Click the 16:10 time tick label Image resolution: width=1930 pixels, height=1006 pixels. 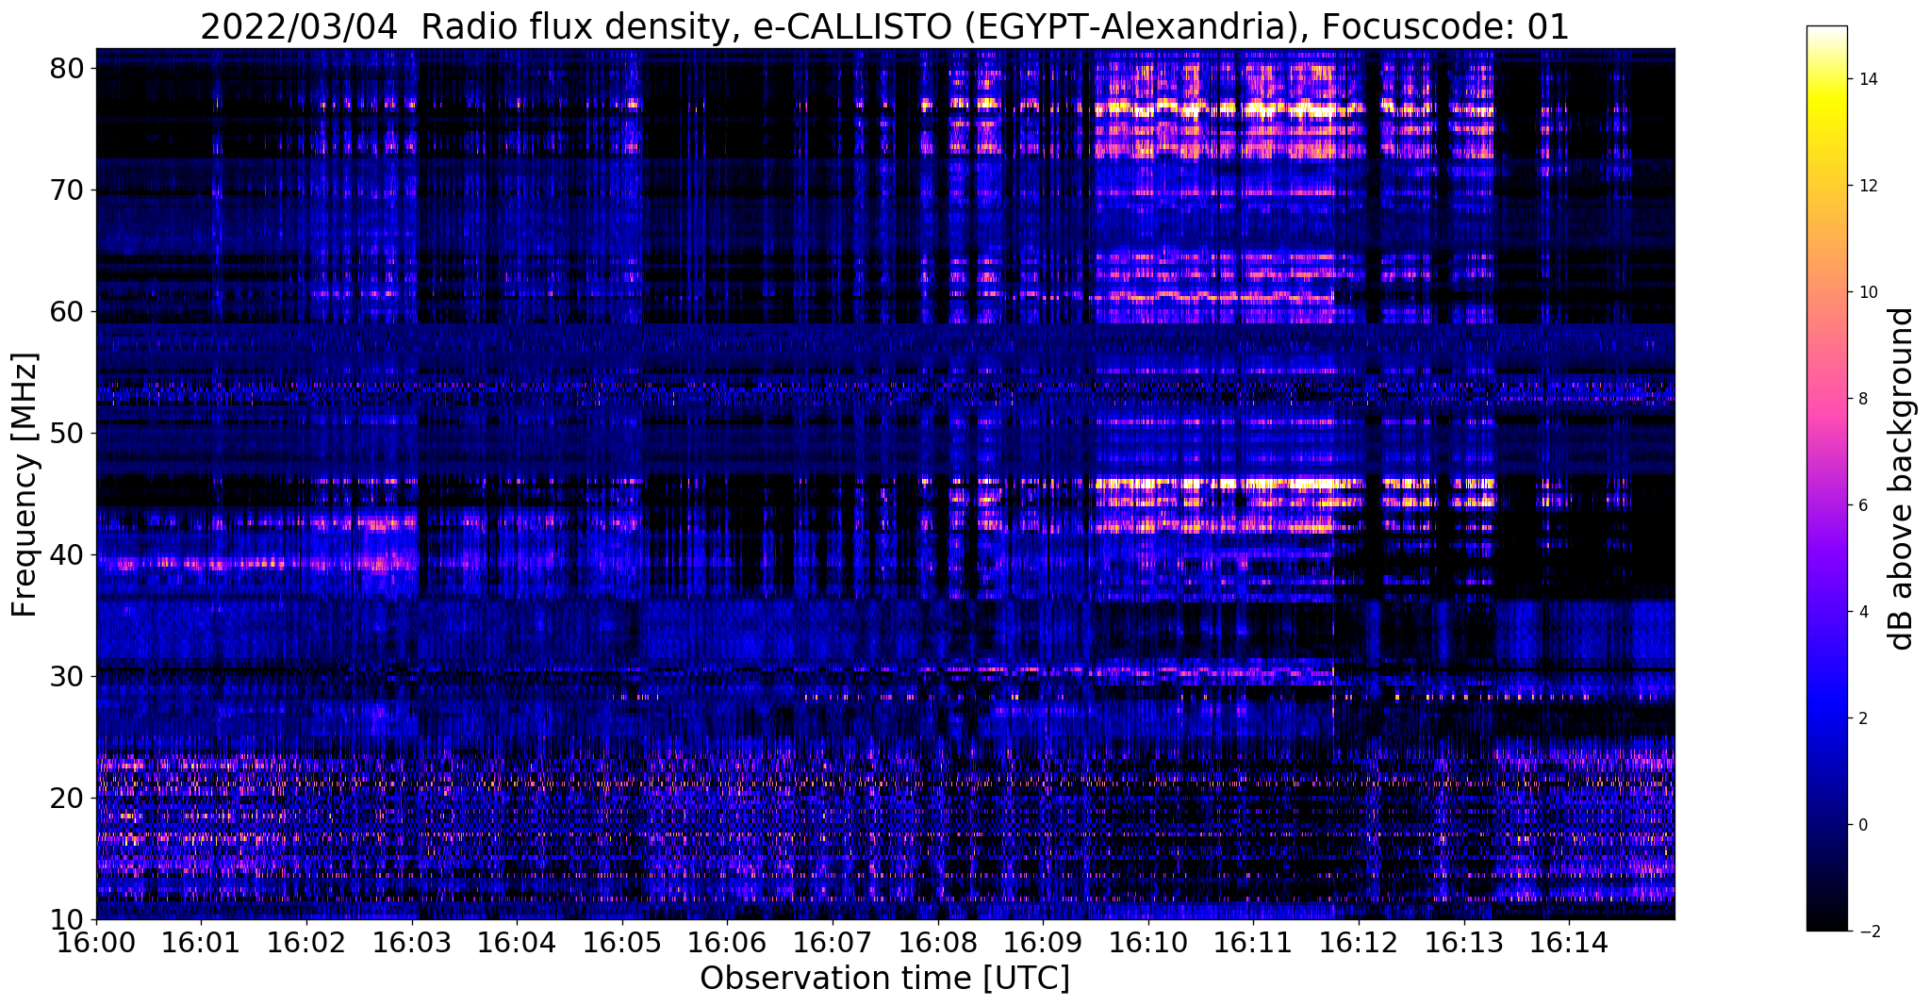tap(1147, 942)
